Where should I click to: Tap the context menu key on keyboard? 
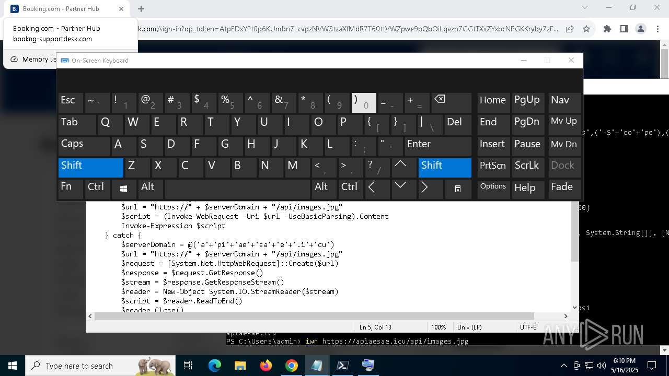point(458,189)
